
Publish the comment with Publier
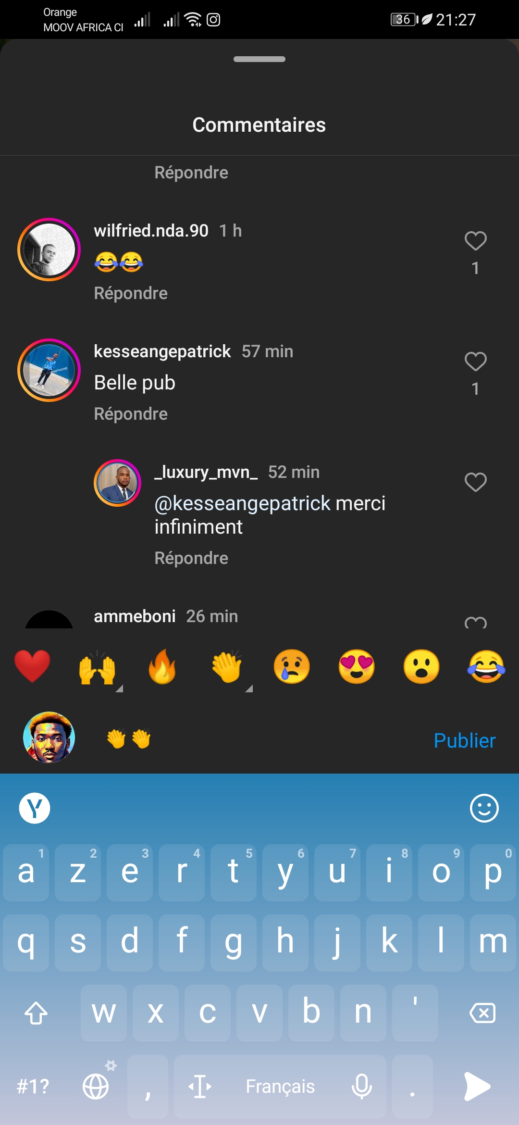pyautogui.click(x=464, y=740)
